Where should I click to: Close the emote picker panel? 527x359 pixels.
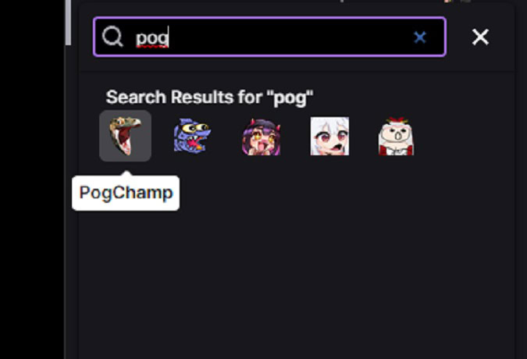point(480,37)
